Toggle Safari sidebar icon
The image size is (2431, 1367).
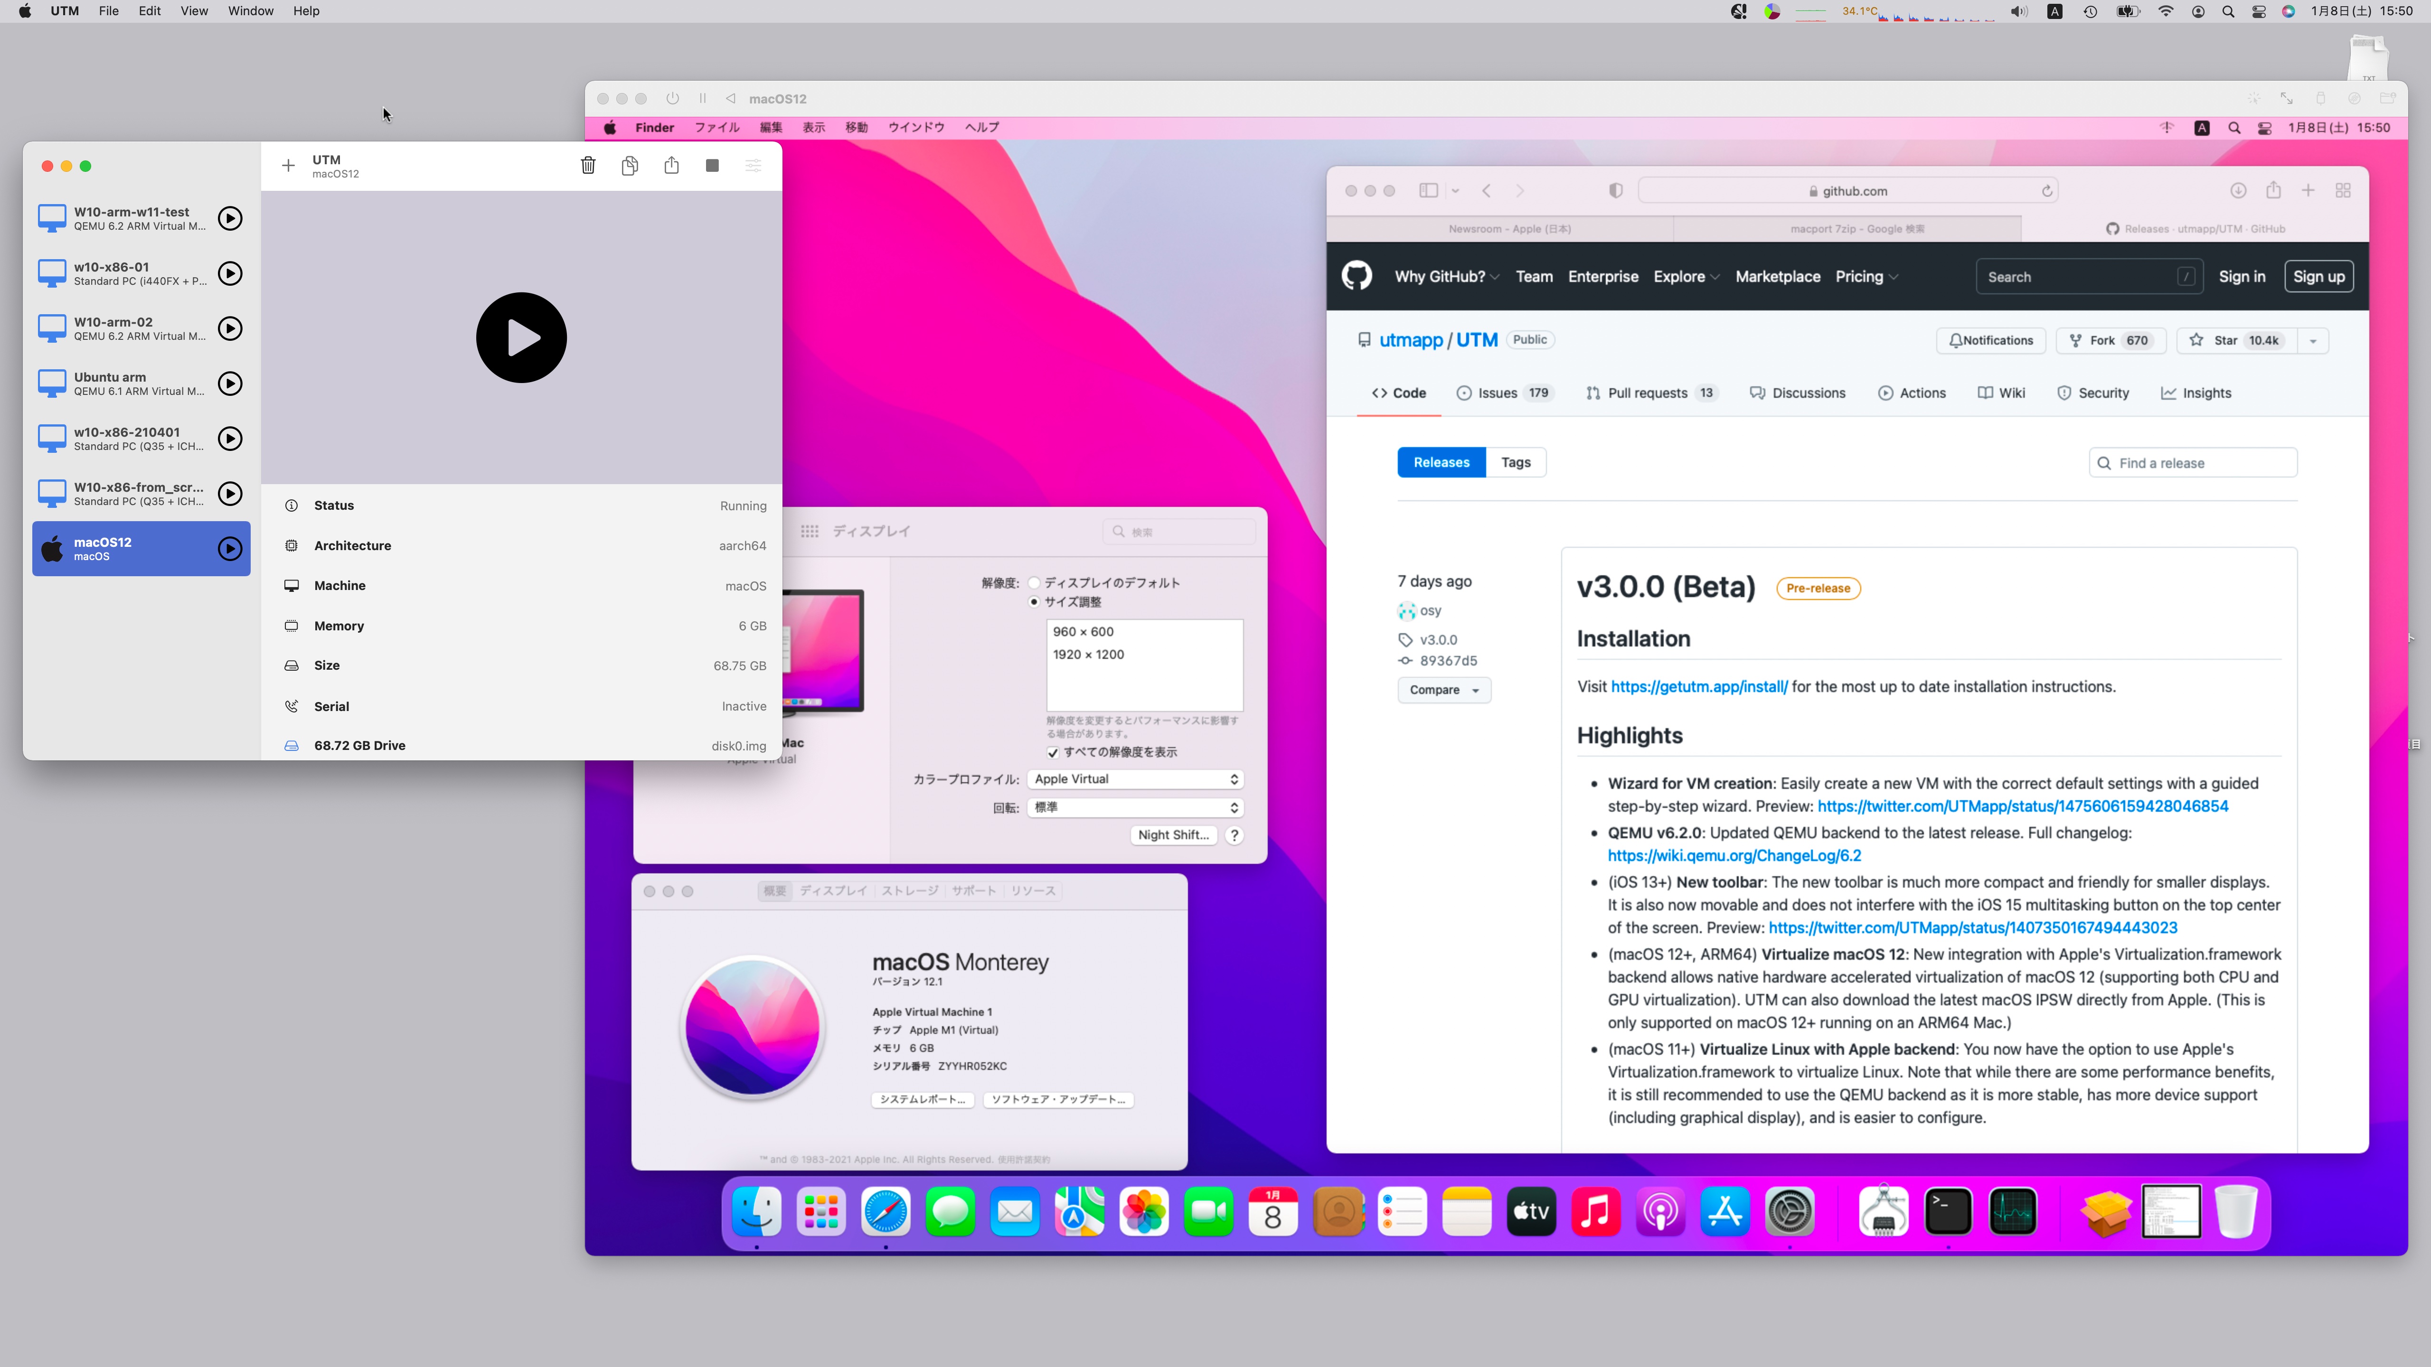[1429, 190]
